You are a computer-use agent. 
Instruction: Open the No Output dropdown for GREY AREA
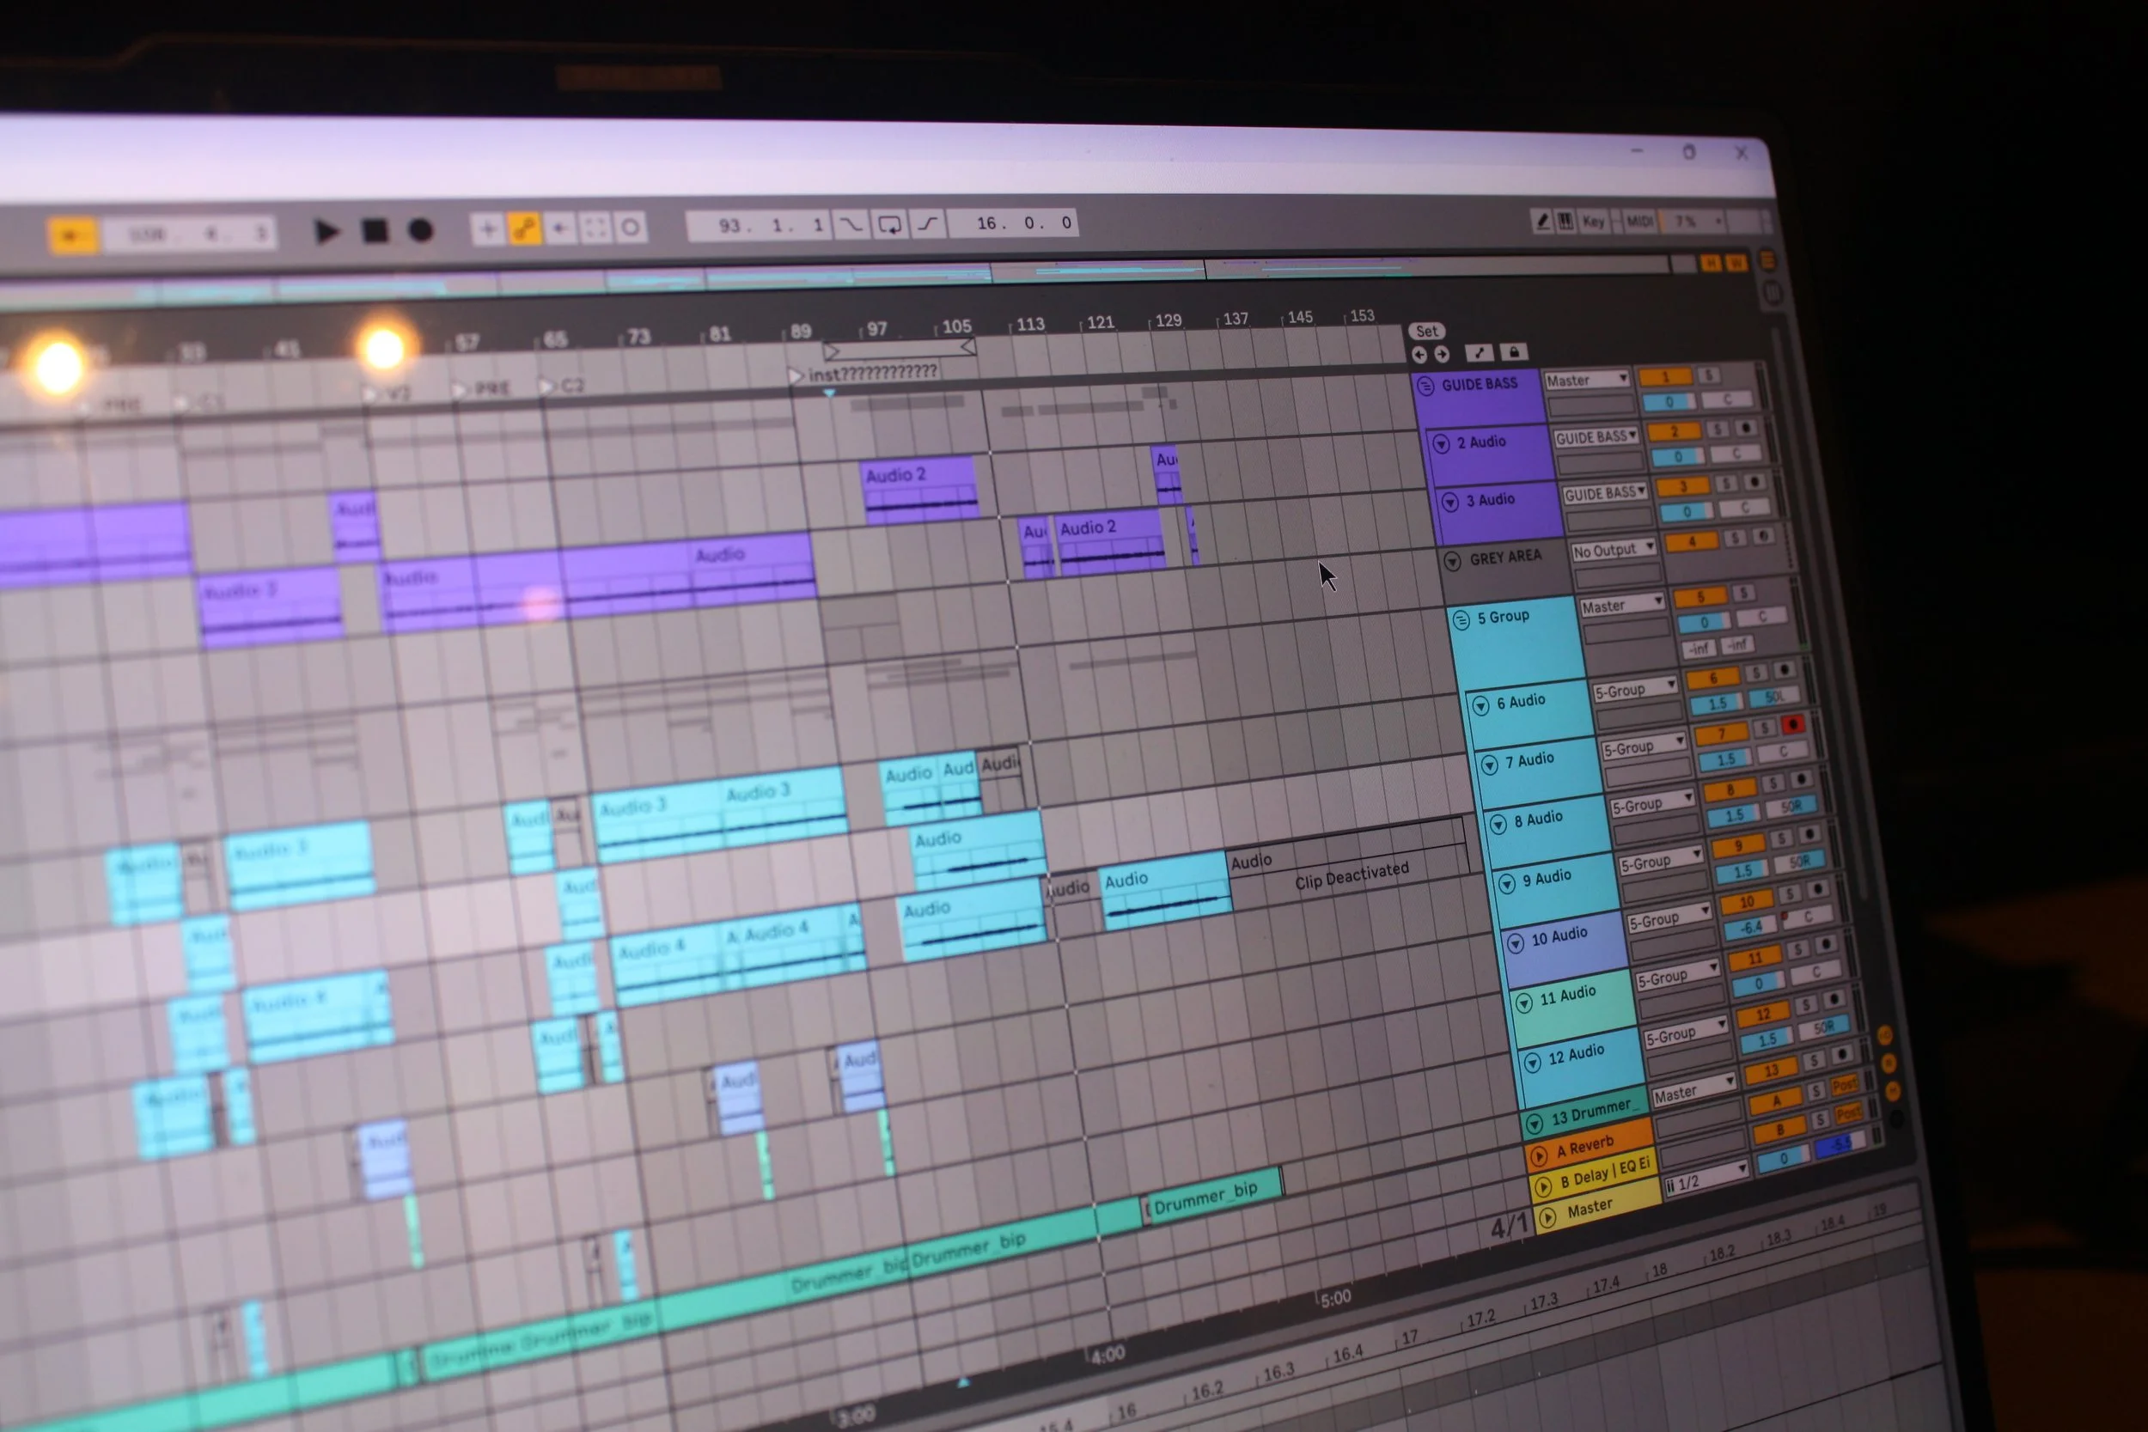1613,550
